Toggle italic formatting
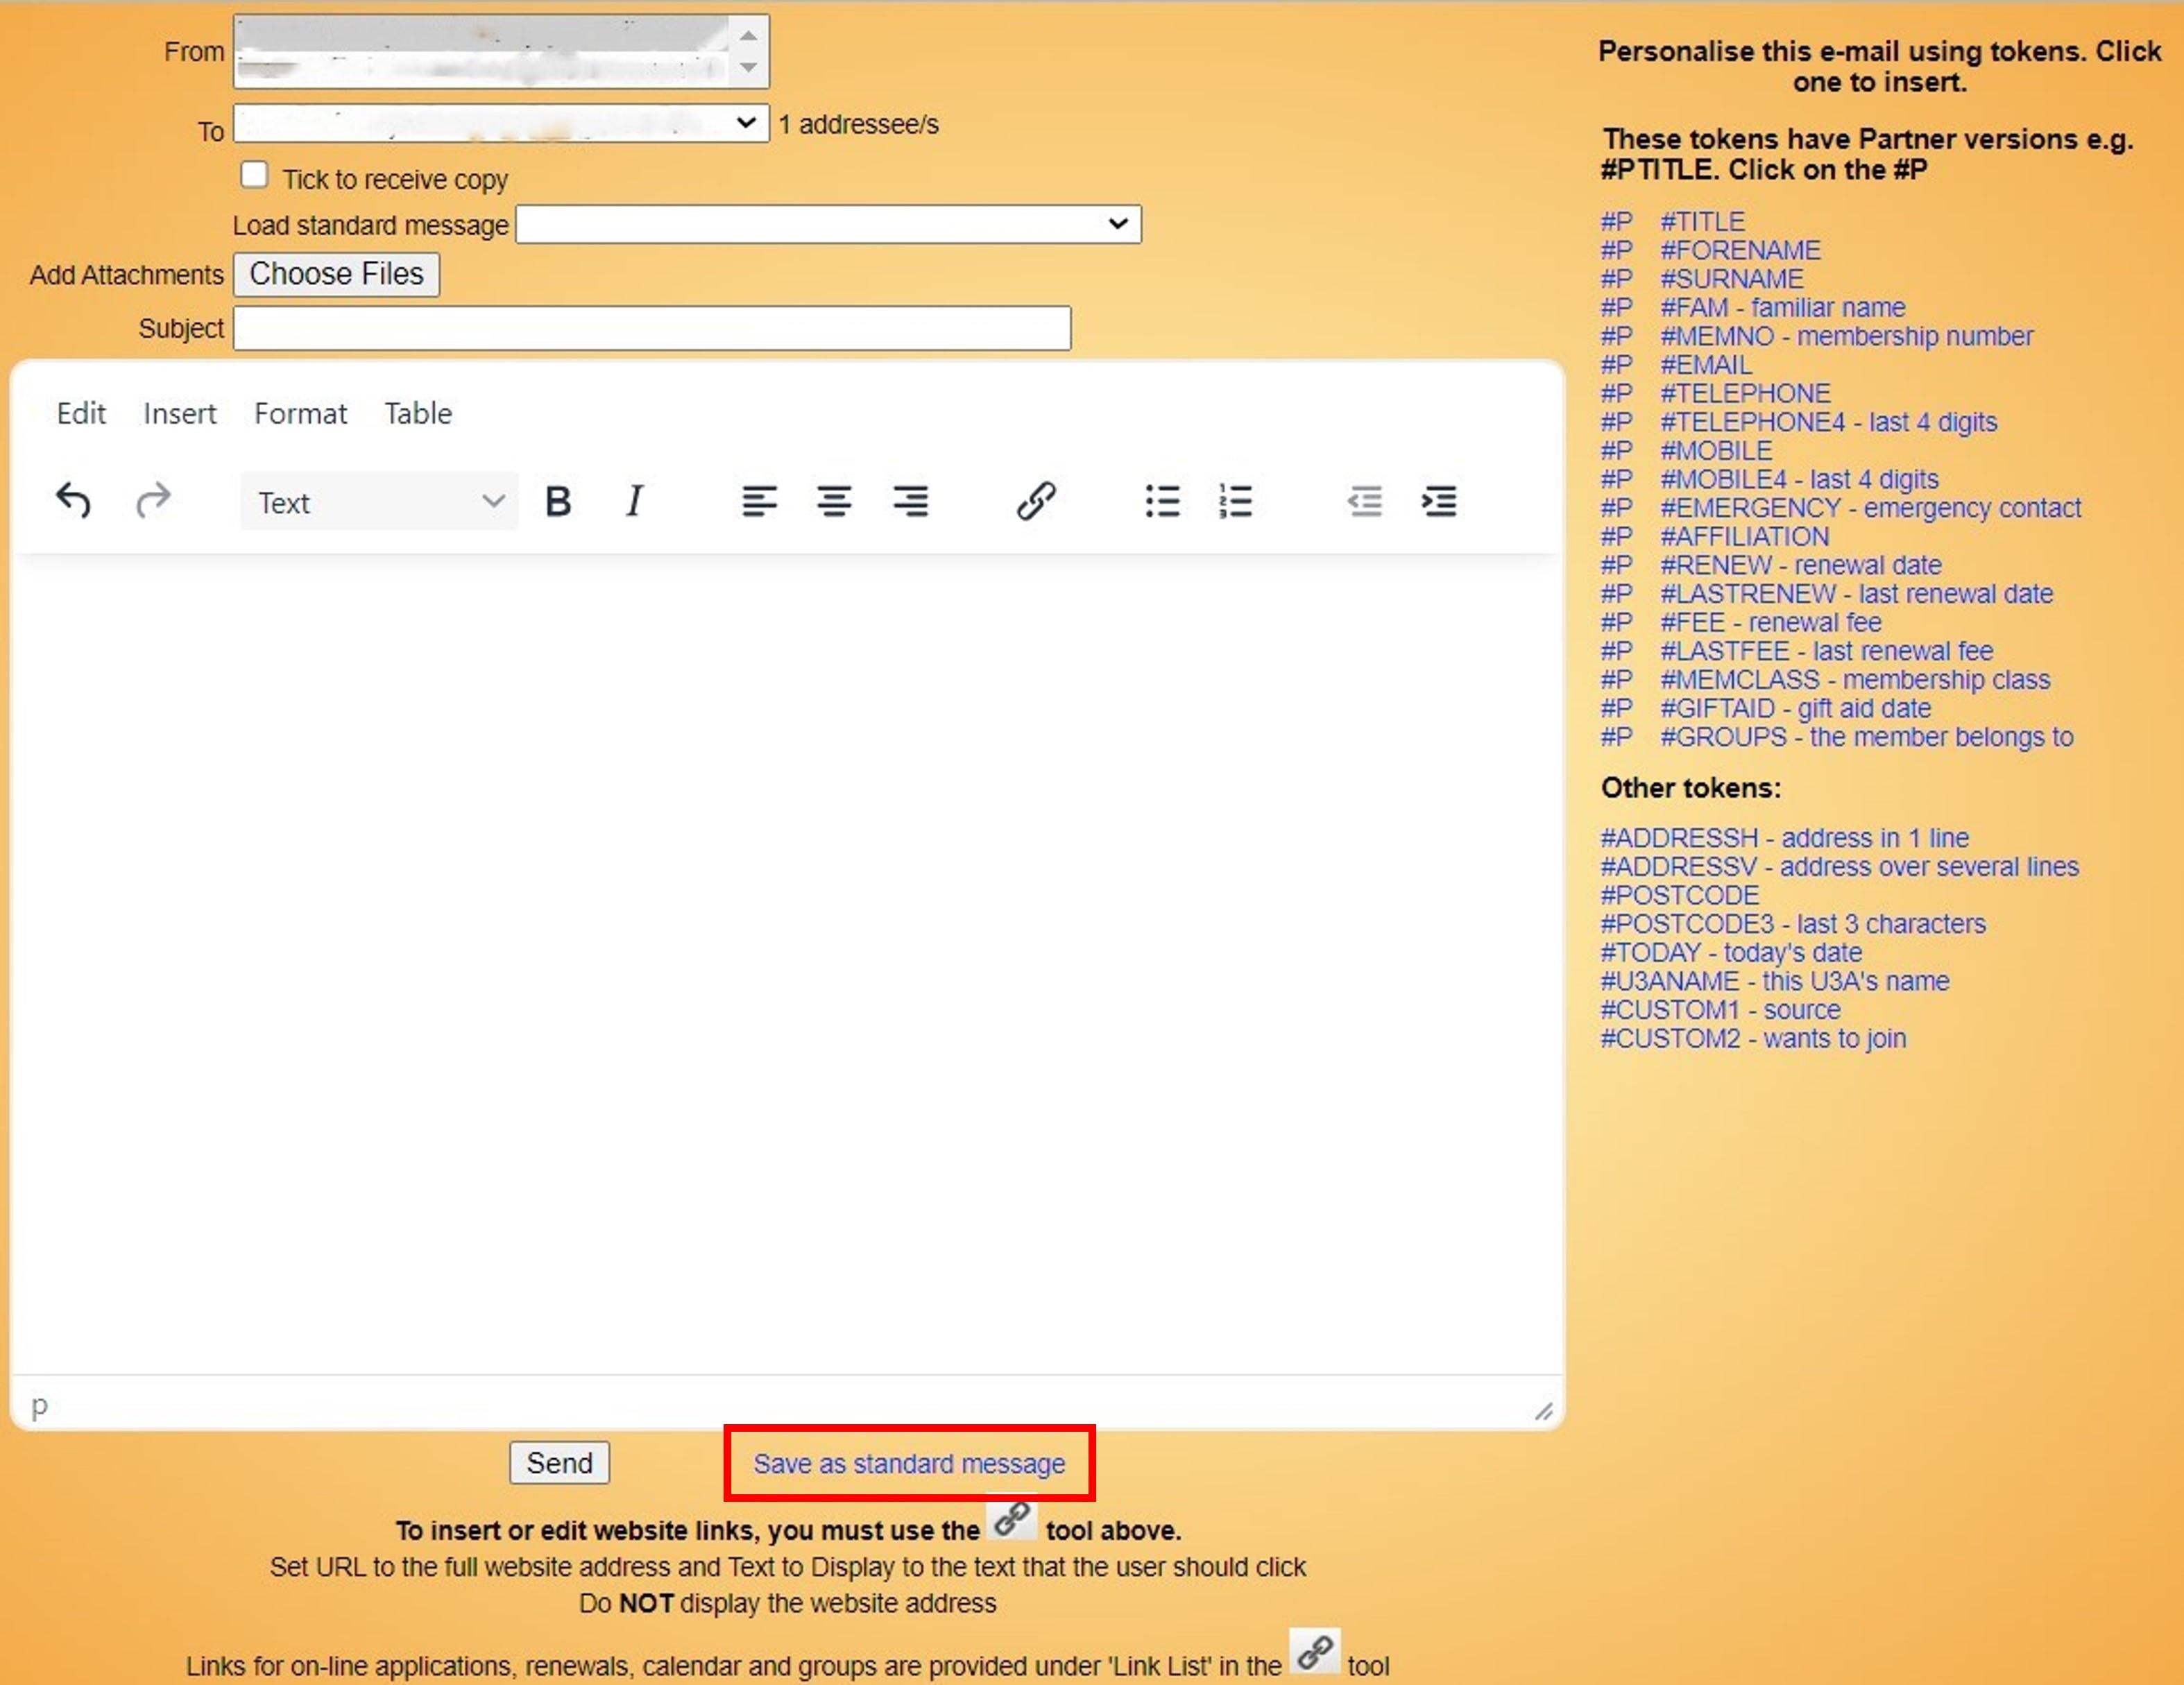 pyautogui.click(x=634, y=501)
